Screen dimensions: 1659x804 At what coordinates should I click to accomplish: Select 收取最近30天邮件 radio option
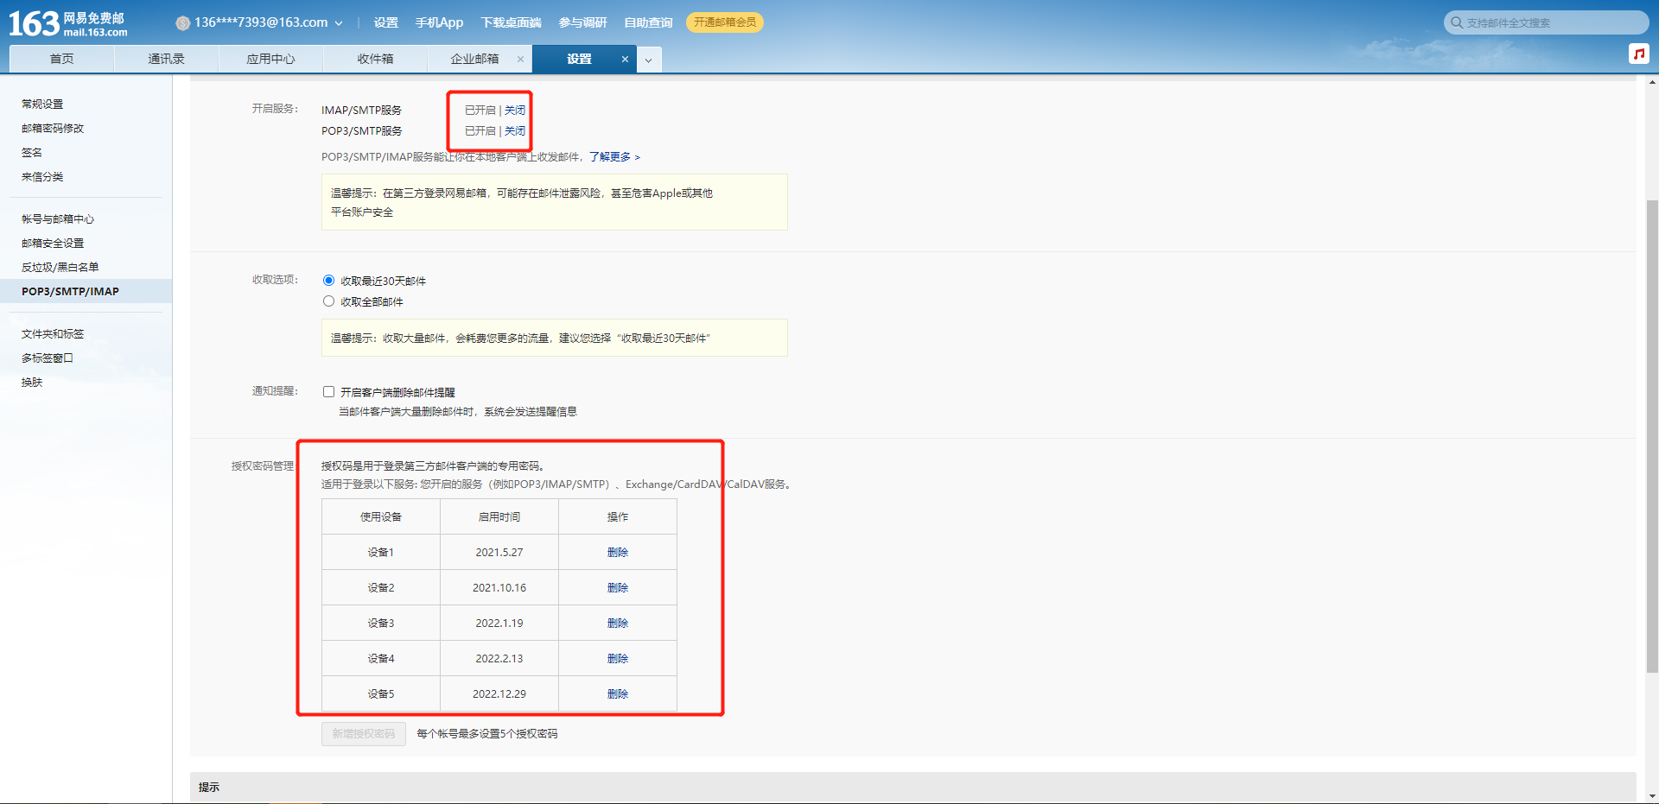(328, 281)
